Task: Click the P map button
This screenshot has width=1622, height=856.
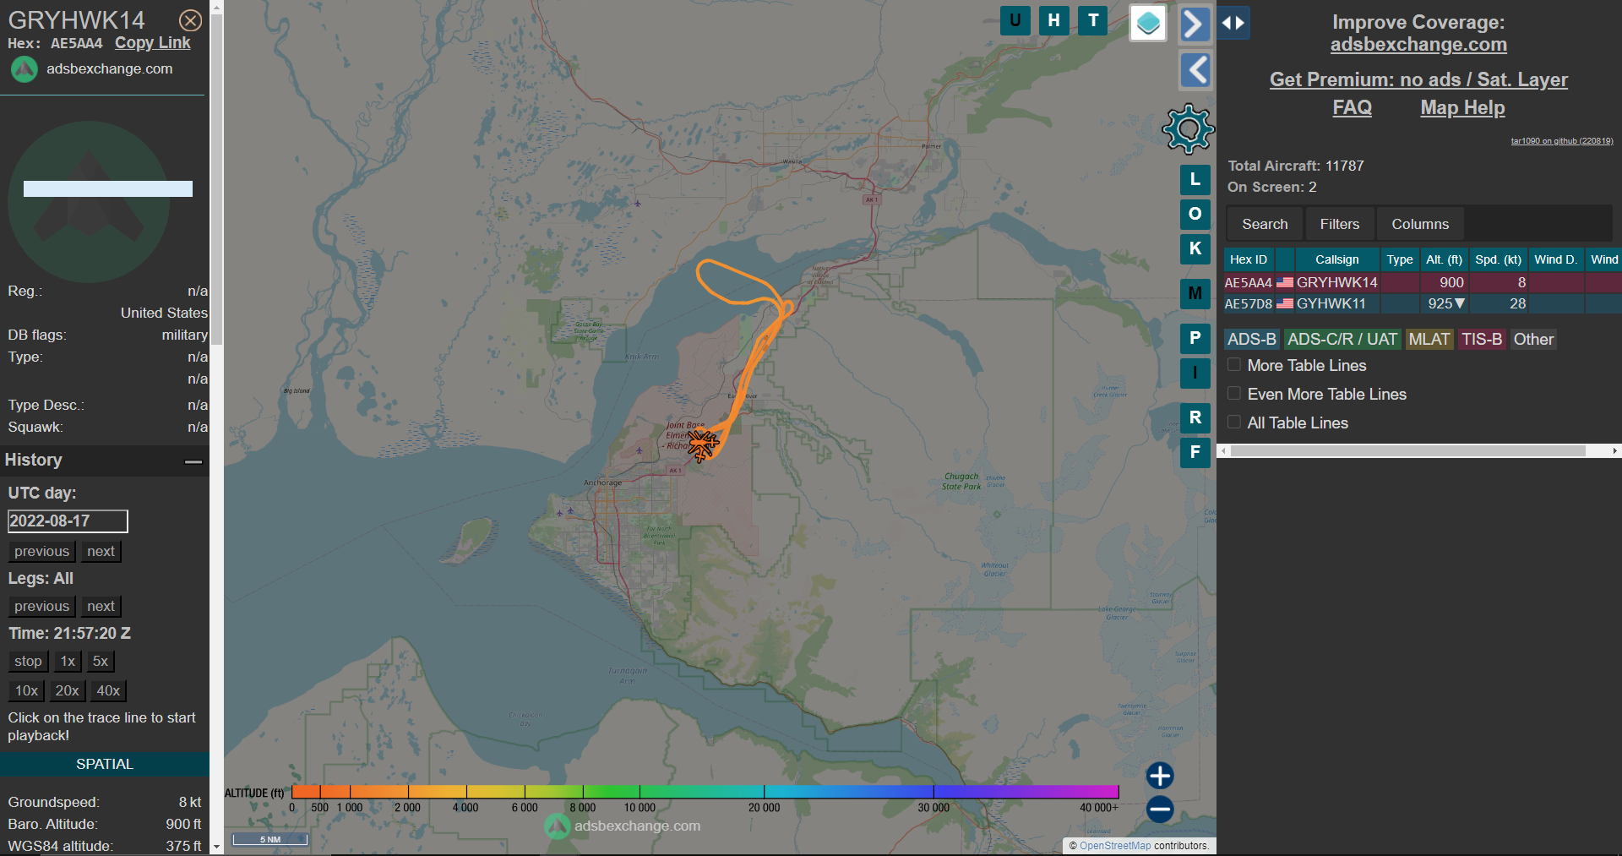Action: pyautogui.click(x=1195, y=338)
